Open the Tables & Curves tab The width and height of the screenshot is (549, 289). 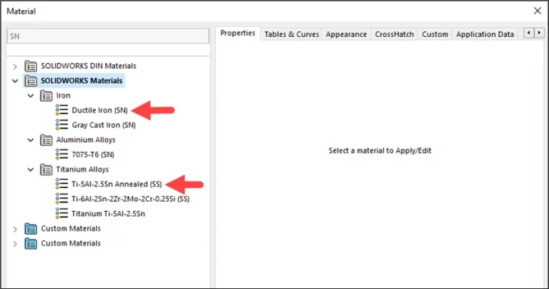[291, 35]
